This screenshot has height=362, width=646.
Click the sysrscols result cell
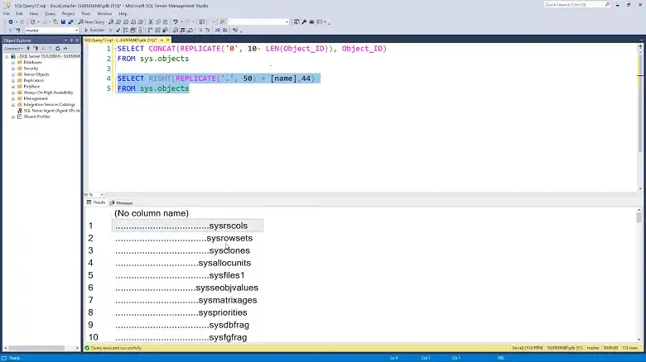tap(187, 226)
